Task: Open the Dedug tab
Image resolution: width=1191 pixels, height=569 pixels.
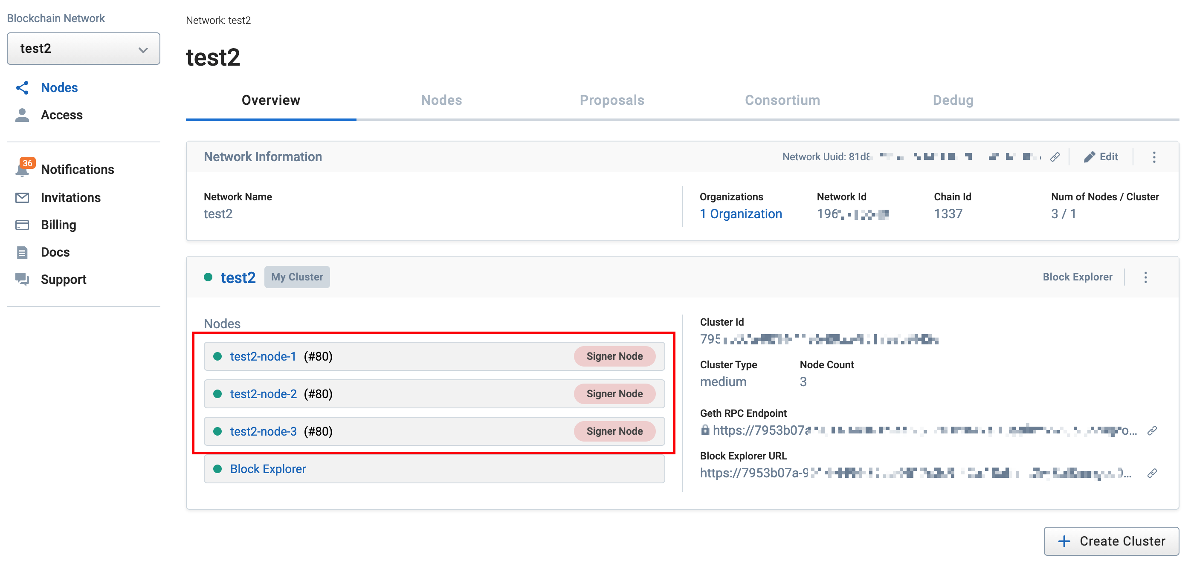Action: (x=953, y=100)
